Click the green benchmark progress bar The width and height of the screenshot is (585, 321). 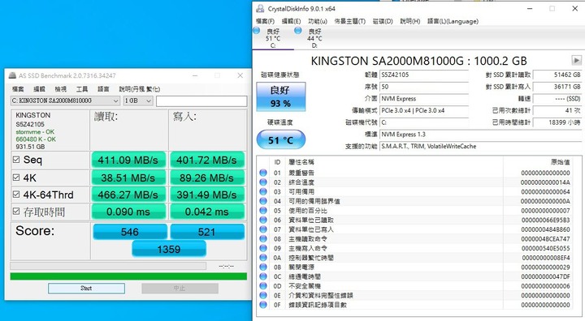128,276
